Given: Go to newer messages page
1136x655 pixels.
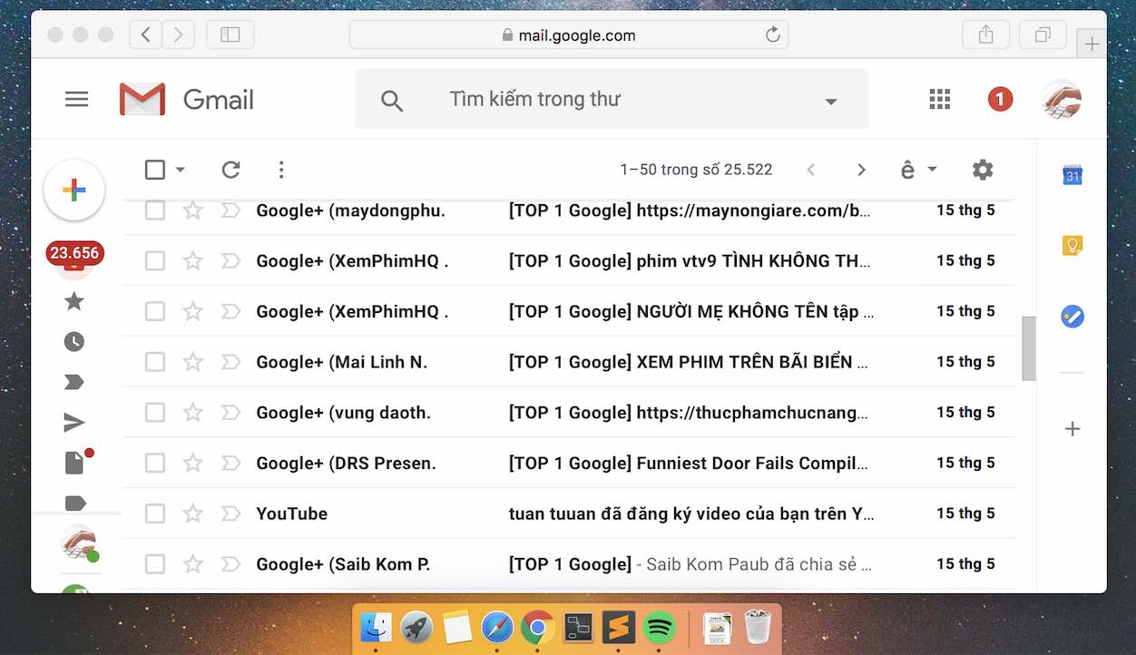Looking at the screenshot, I should 811,170.
